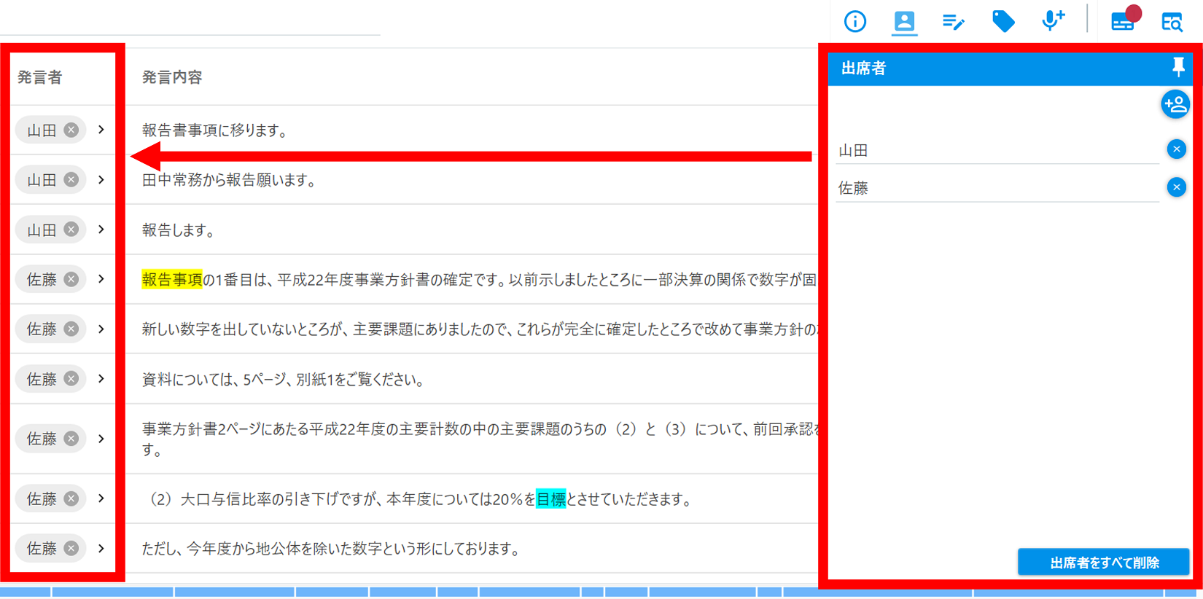
Task: Select the attendees person icon in toolbar
Action: click(x=904, y=22)
